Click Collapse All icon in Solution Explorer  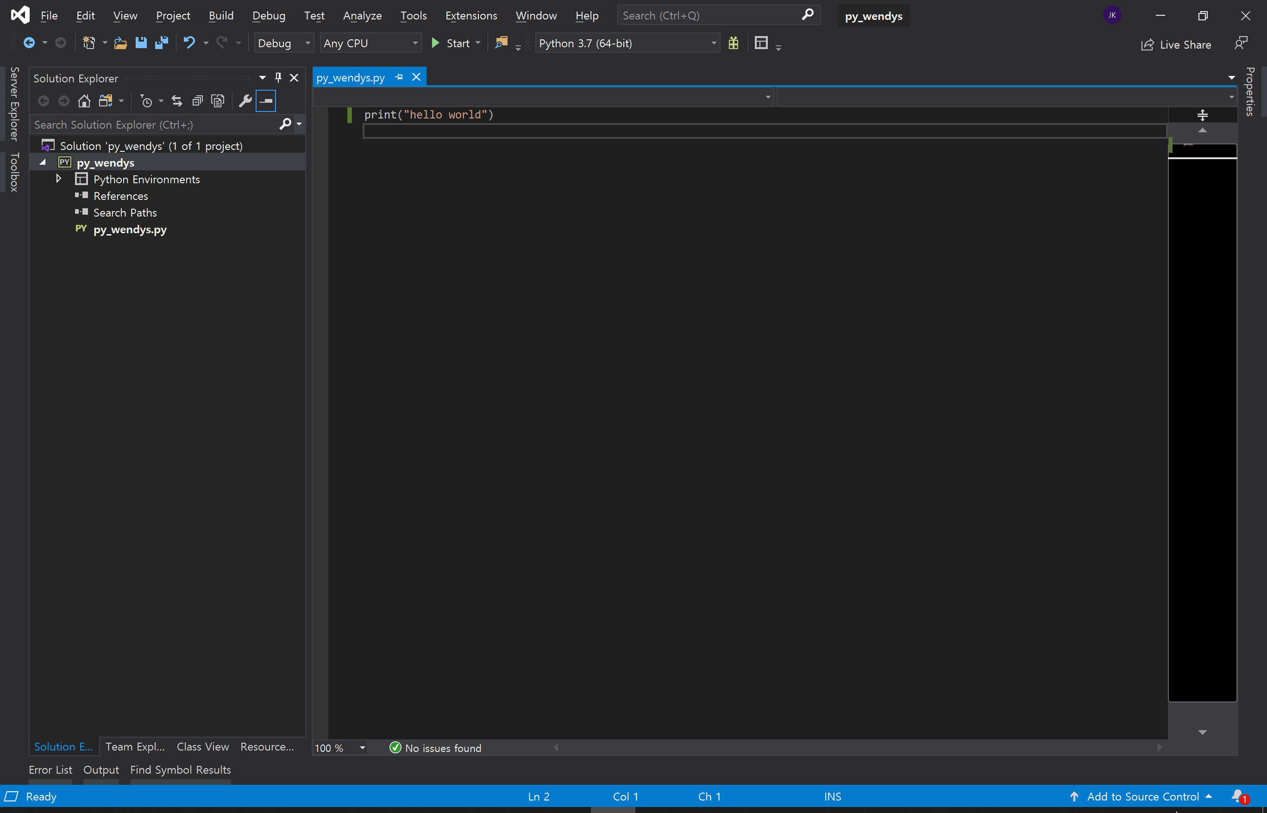click(x=197, y=101)
